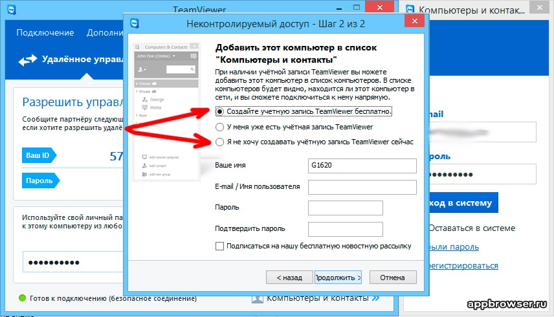Viewport: 554px width, 317px height.
Task: Click the Пароль label in main window
Action: point(39,180)
